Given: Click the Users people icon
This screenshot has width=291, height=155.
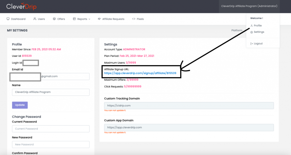Looking at the screenshot, I should 35,19.
